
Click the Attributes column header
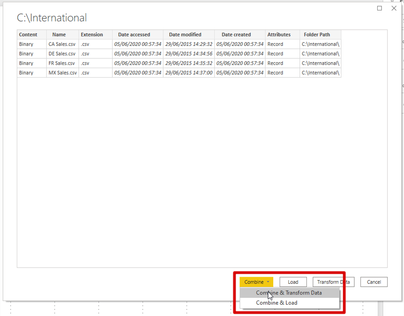[x=282, y=35]
